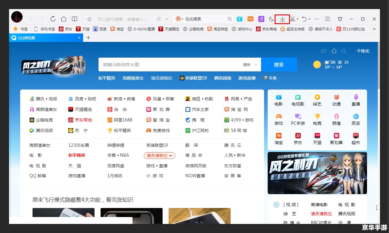Viewport: 389px width, 233px height.
Task: Go to browser home page icon
Action: coord(64,19)
